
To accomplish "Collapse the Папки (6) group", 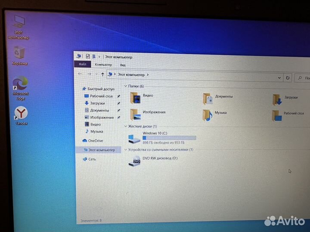I will pyautogui.click(x=126, y=86).
